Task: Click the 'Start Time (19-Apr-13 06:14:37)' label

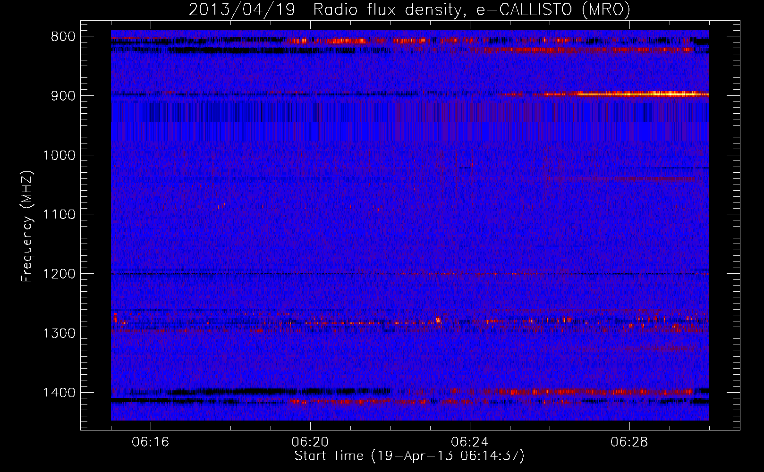Action: point(409,456)
